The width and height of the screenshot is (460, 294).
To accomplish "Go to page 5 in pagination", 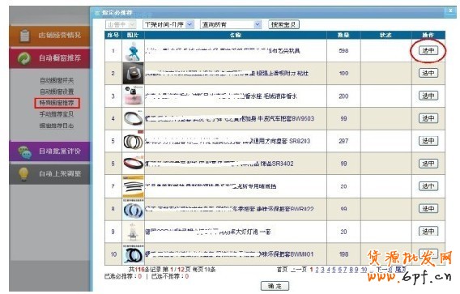I will (334, 270).
